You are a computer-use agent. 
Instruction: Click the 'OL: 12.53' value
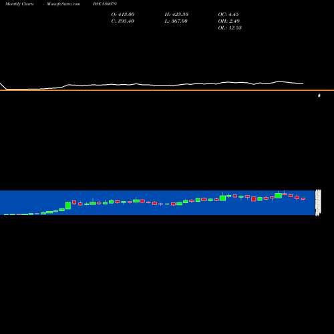[x=230, y=28]
